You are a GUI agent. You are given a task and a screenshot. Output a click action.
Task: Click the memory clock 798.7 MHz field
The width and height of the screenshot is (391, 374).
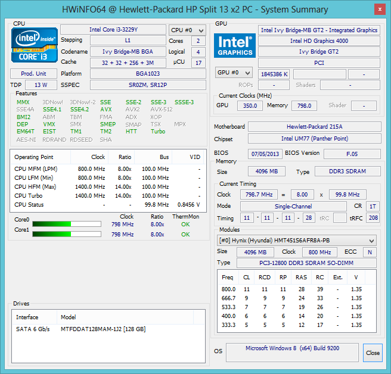click(x=259, y=194)
